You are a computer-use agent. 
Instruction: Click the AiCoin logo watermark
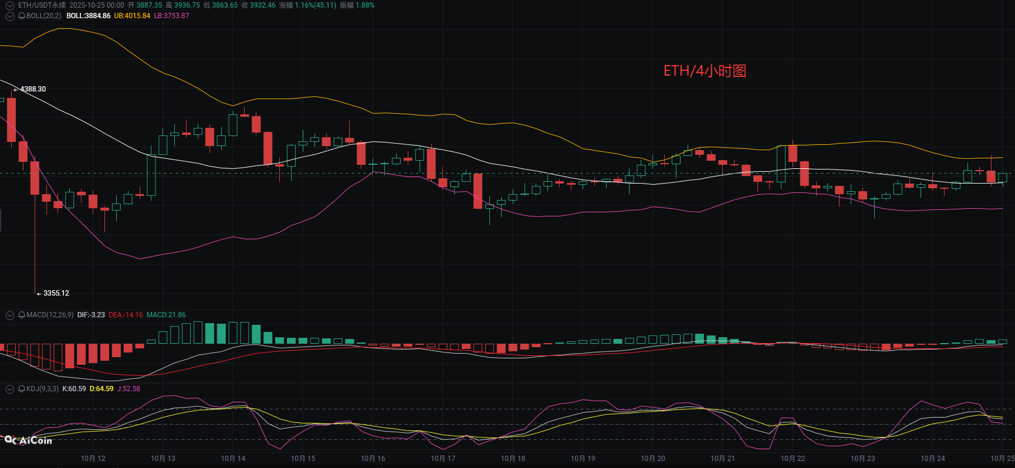pos(28,440)
